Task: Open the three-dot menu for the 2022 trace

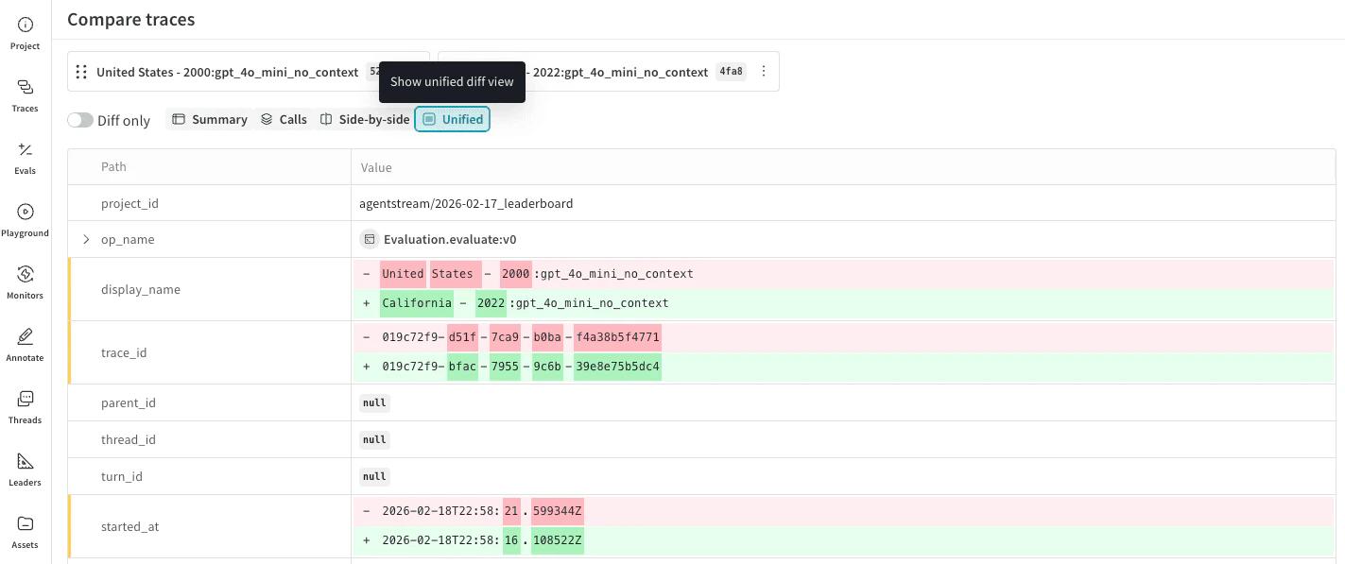Action: pyautogui.click(x=764, y=72)
